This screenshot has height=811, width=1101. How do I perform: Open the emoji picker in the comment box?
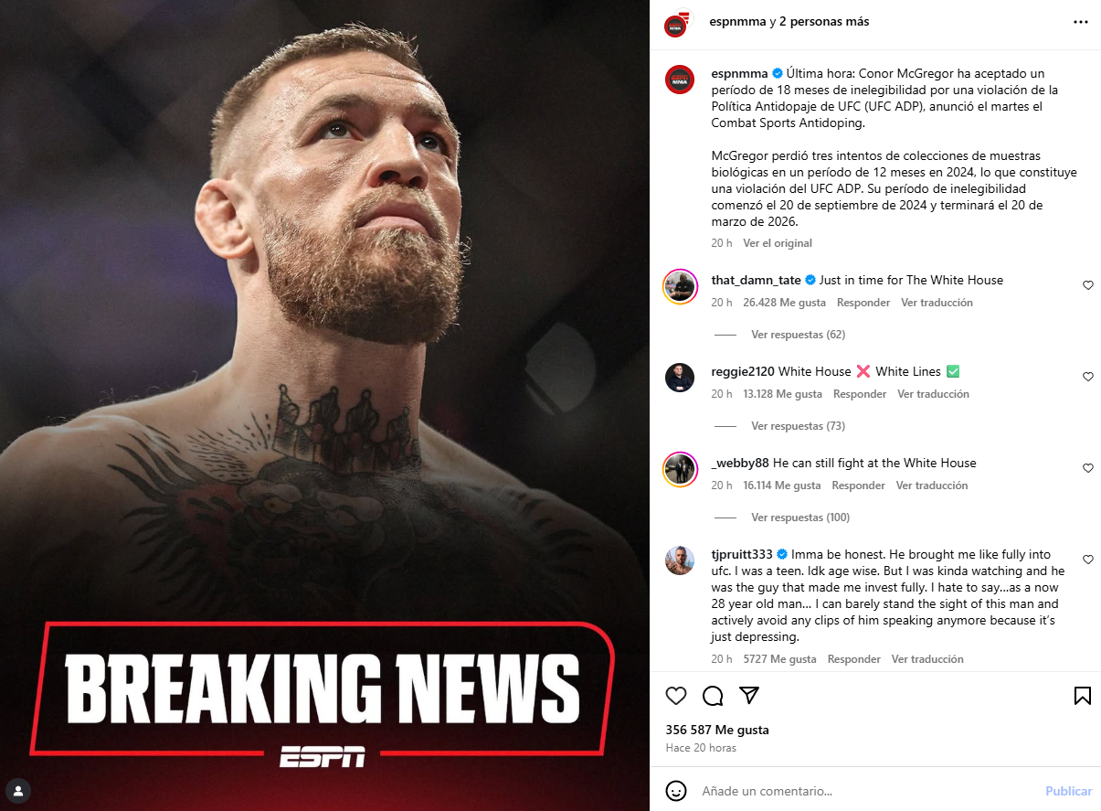(x=676, y=791)
